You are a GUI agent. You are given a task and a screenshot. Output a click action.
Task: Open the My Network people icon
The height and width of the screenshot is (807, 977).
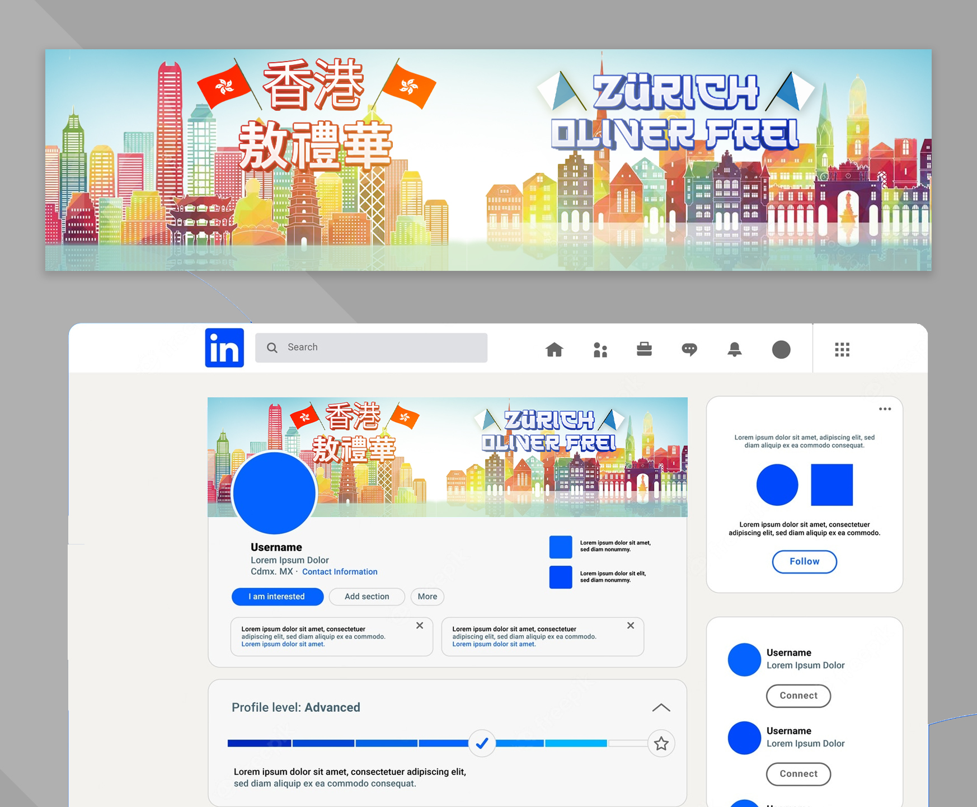tap(600, 350)
